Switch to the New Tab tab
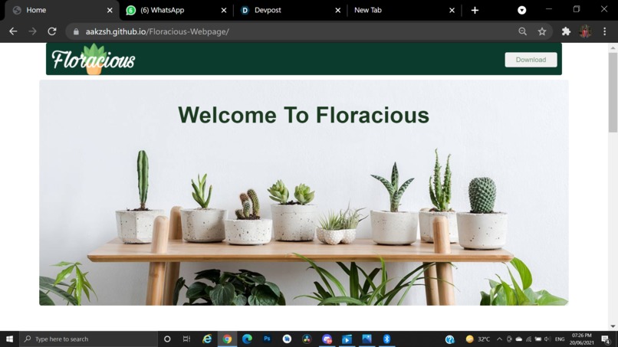 point(404,11)
